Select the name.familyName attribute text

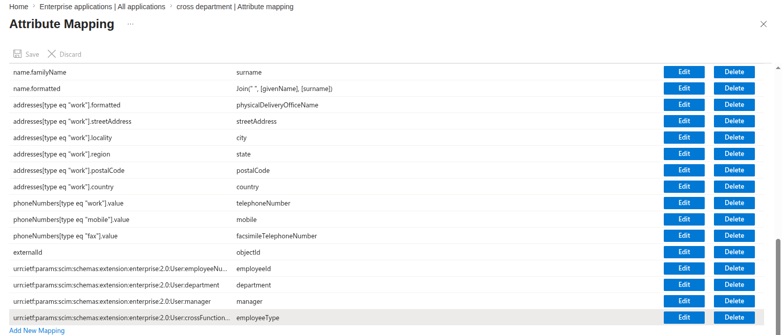[x=40, y=73]
